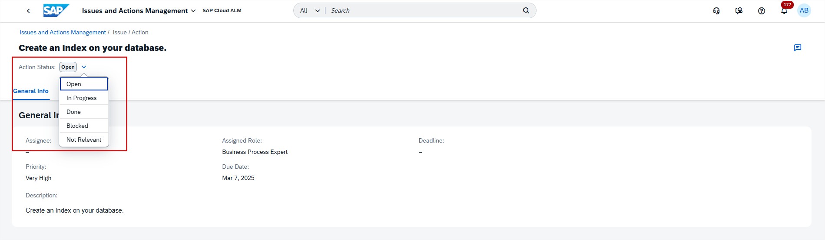Follow Issues and Actions Management breadcrumb link
825x240 pixels.
[x=63, y=32]
